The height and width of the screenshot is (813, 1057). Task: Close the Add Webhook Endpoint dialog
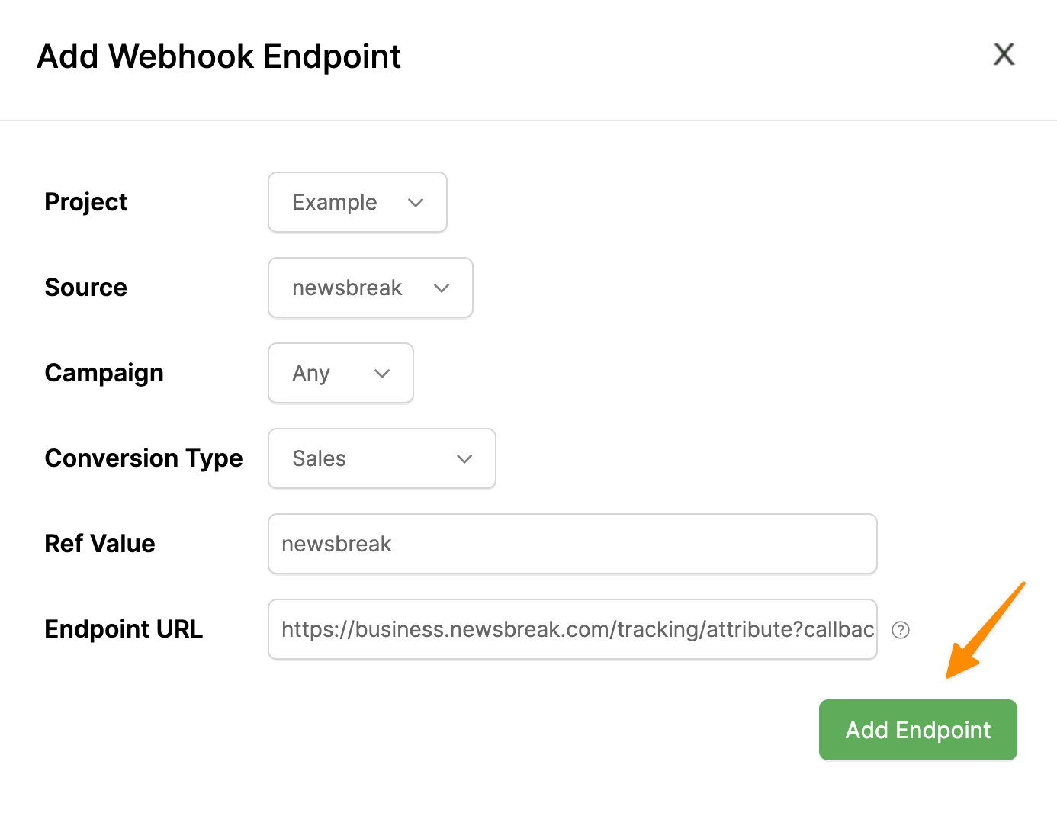tap(1004, 54)
